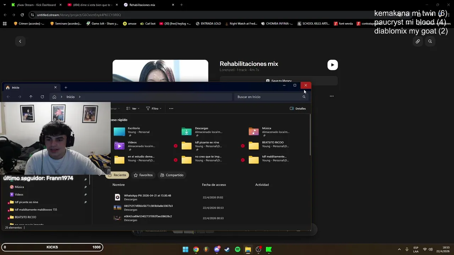Open three-dots menu on stream page

332,96
